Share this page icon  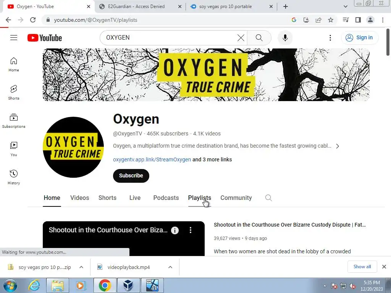(x=318, y=20)
